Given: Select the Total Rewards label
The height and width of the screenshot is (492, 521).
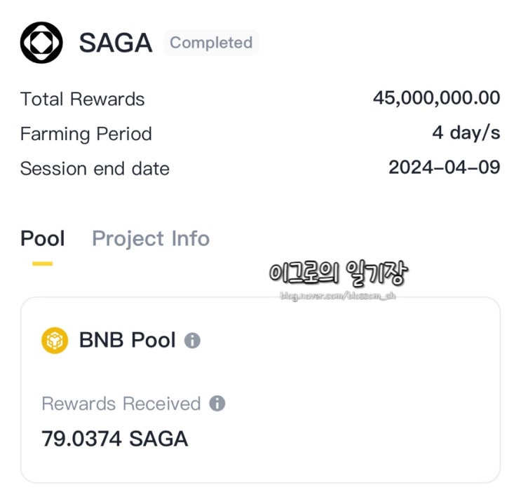Looking at the screenshot, I should (82, 99).
